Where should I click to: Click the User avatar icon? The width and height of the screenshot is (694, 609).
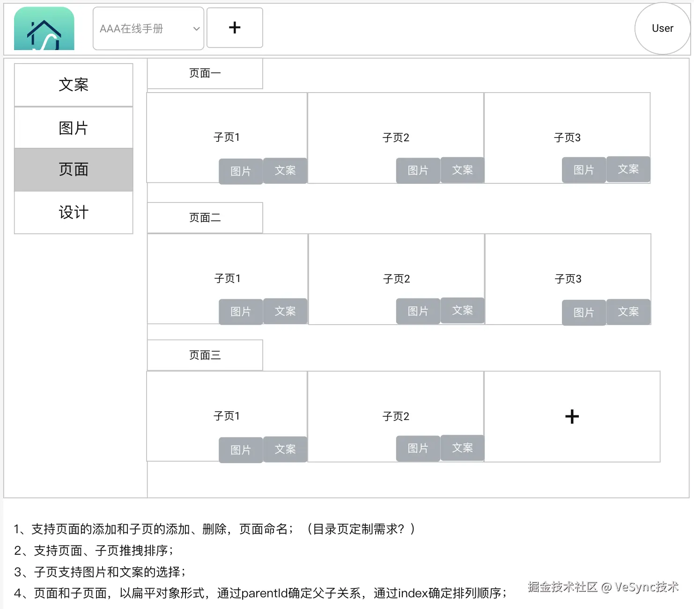tap(662, 28)
